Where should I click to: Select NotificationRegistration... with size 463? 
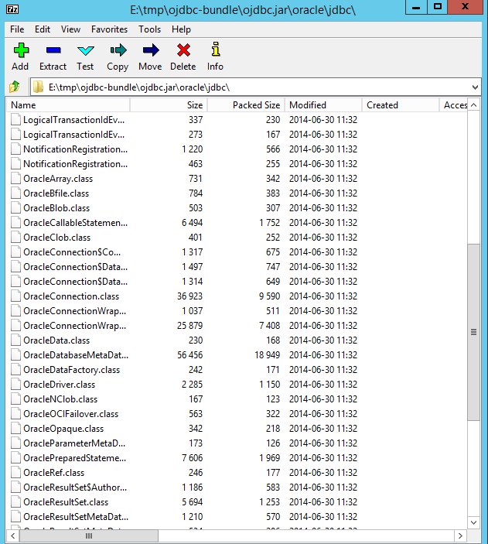(x=75, y=164)
